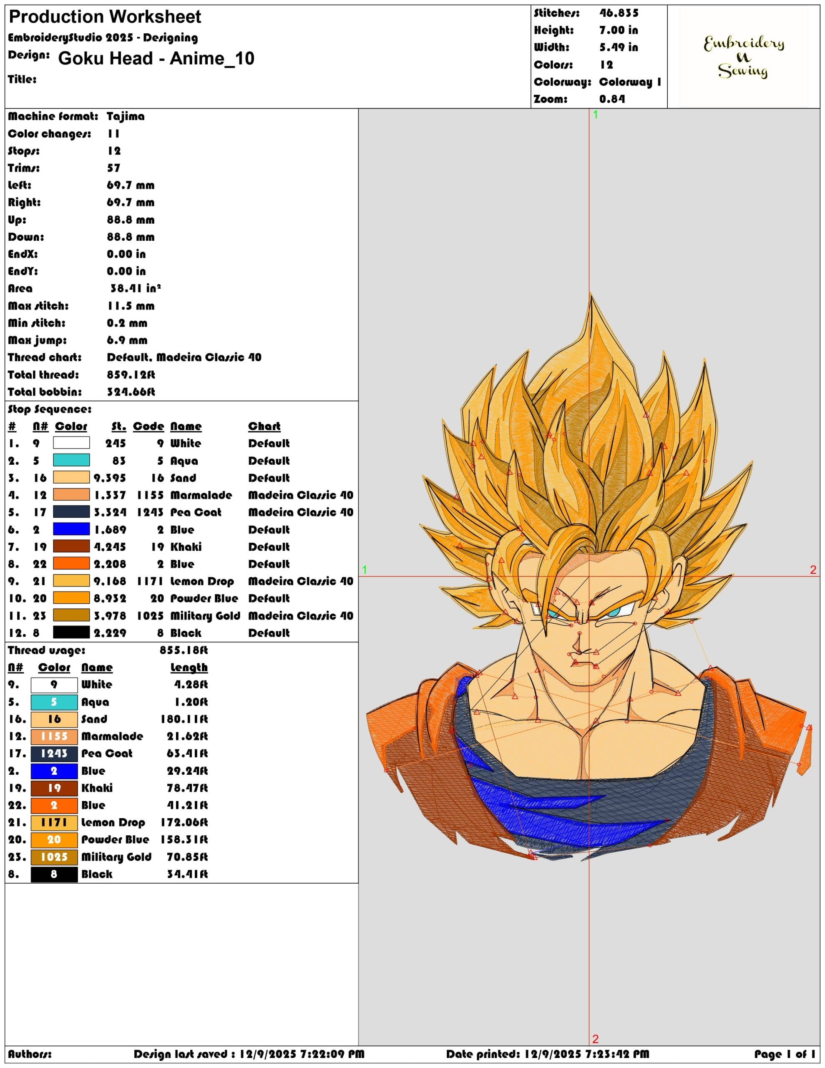The image size is (825, 1068).
Task: Click the Production Worksheet heading
Action: coord(105,17)
